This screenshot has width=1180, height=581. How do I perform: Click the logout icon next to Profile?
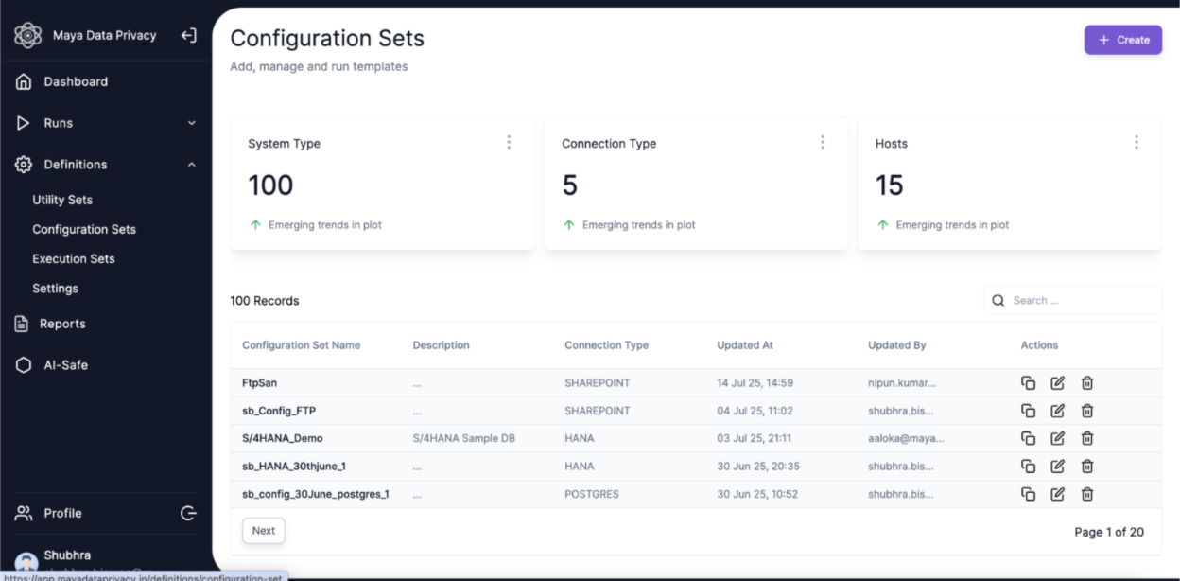coord(189,513)
